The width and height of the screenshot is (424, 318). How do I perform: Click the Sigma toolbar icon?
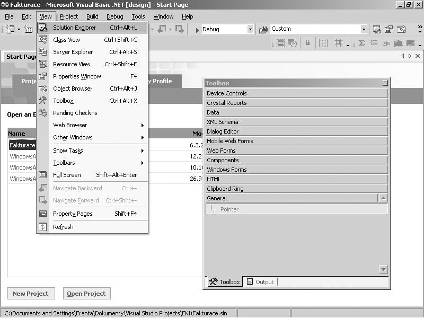click(361, 43)
